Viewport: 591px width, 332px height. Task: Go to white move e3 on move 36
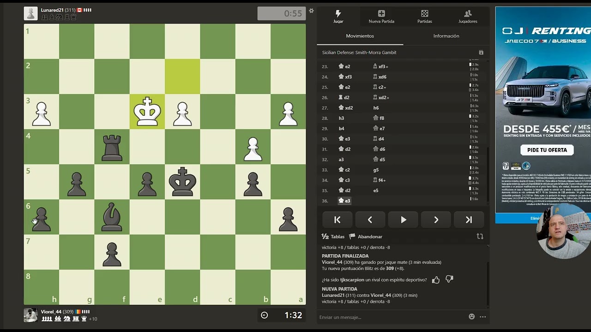344,201
